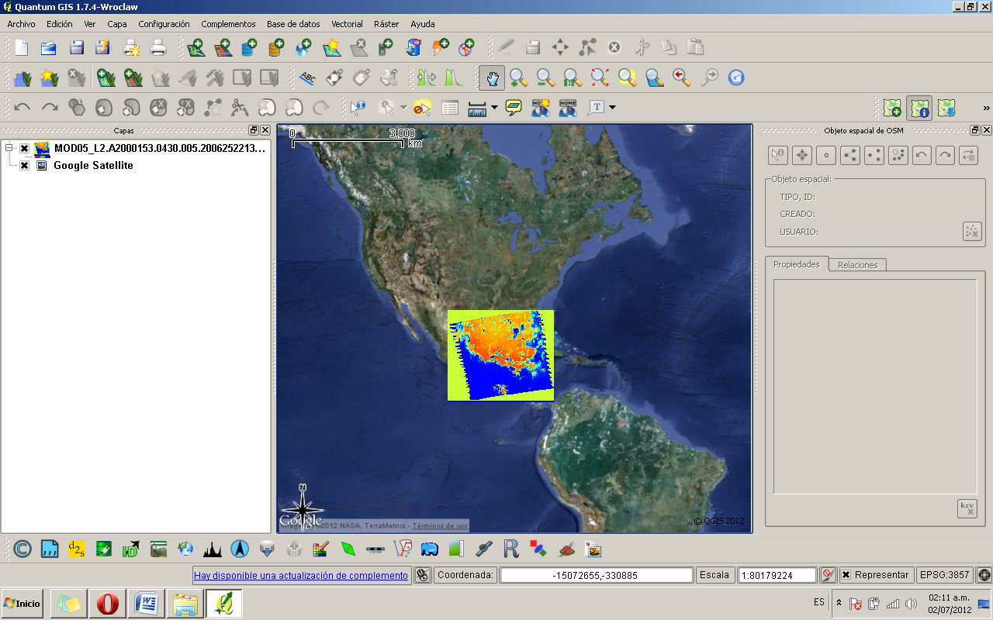Open the attribute table

point(450,108)
